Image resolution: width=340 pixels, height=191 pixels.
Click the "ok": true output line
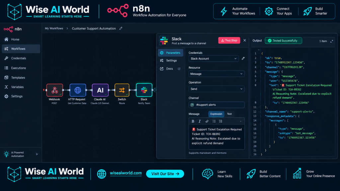click(273, 58)
